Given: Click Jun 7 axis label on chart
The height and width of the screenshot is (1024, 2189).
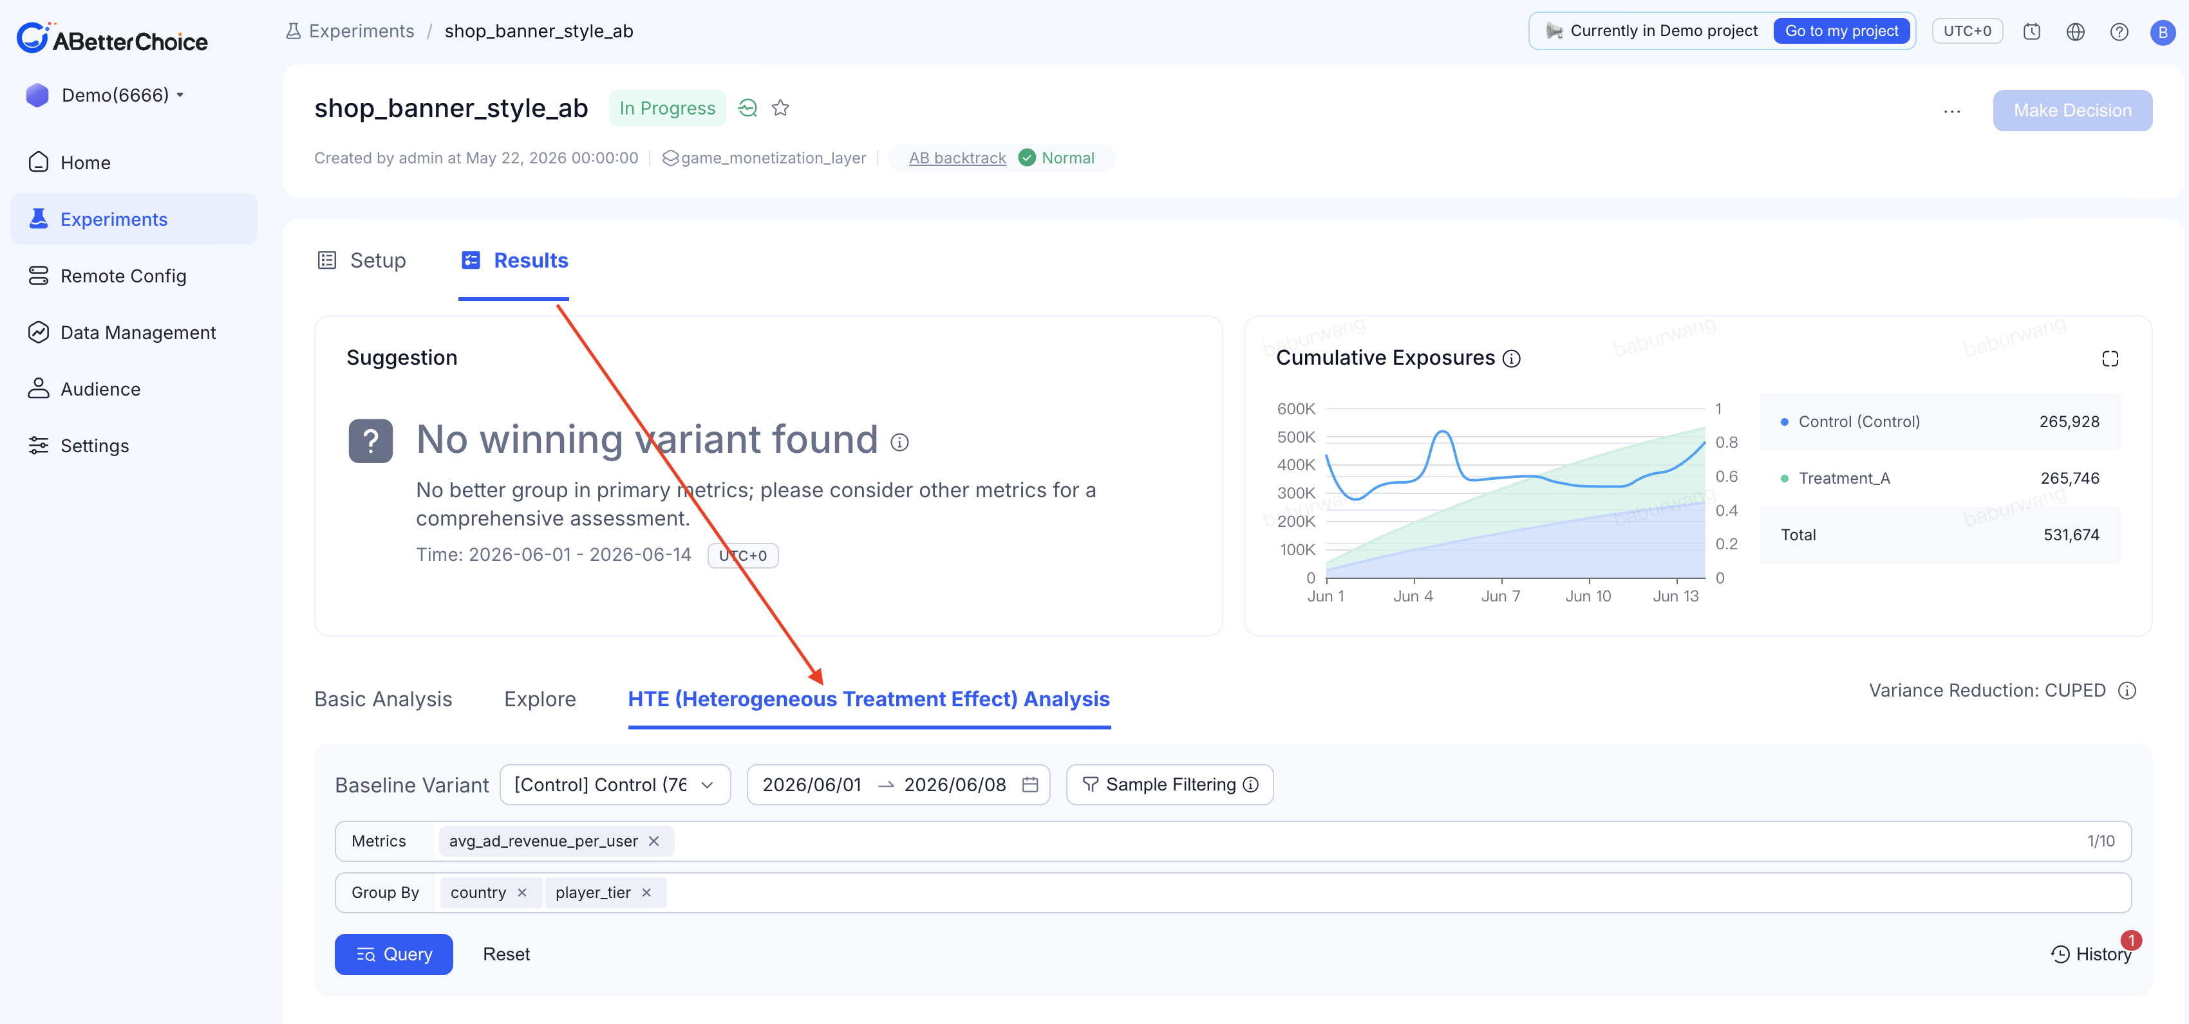Looking at the screenshot, I should (1501, 596).
